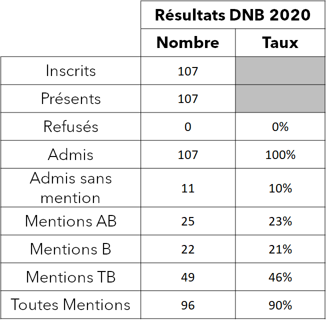Click the Admis row label

[x=70, y=154]
